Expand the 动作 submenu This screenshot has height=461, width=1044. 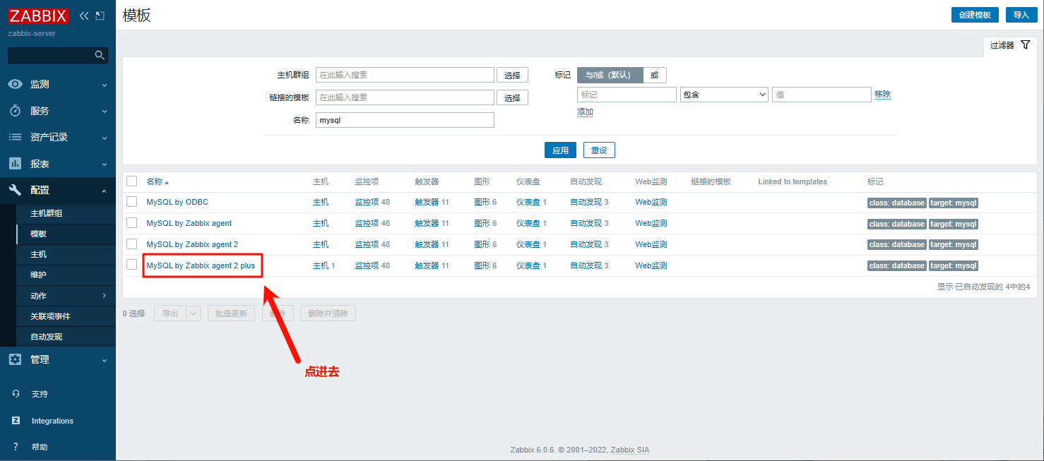105,296
